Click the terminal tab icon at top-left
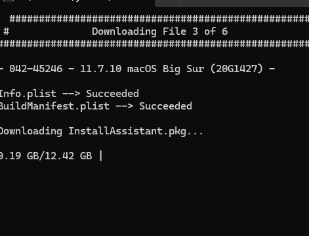309x236 pixels. point(9,1)
